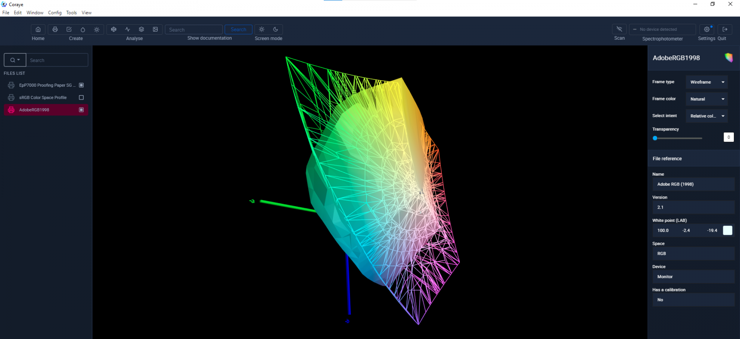
Task: Select sRGB Color Space Profile file row
Action: [x=46, y=97]
